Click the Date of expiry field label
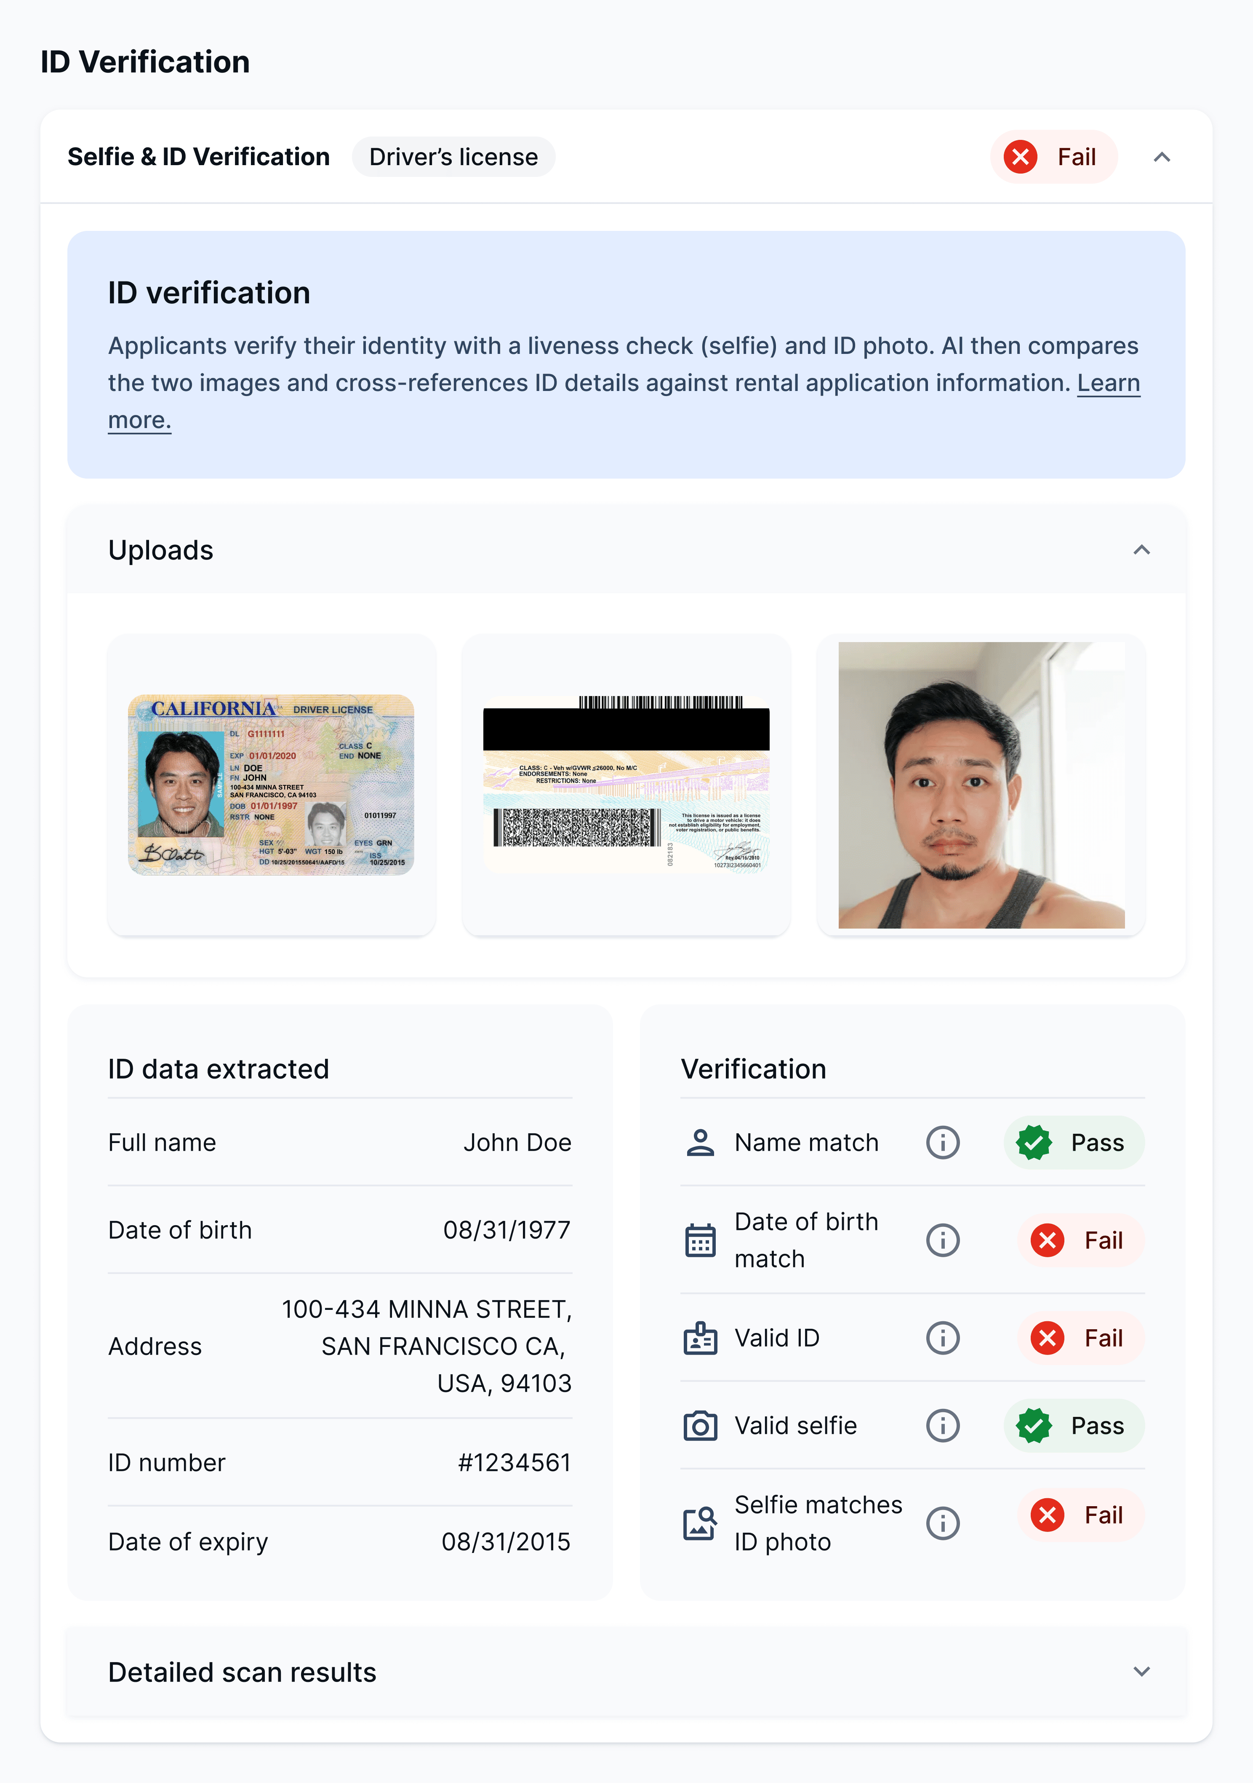 188,1542
